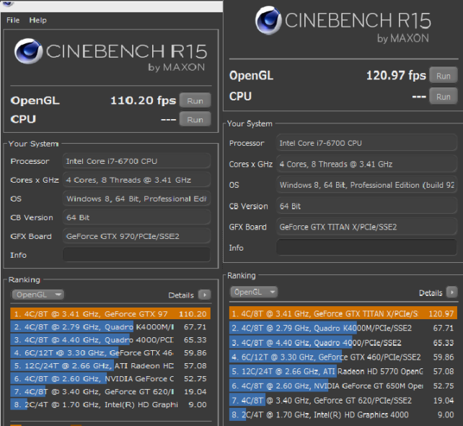Select the ranking row scoring 110.20
463x426 pixels.
coord(109,314)
